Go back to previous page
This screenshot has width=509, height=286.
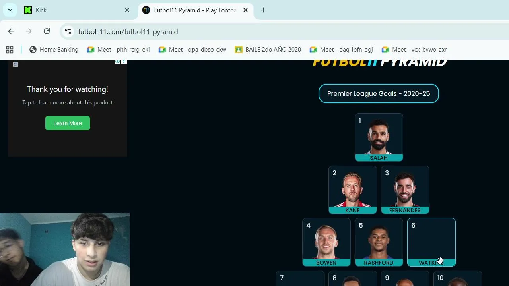point(11,31)
